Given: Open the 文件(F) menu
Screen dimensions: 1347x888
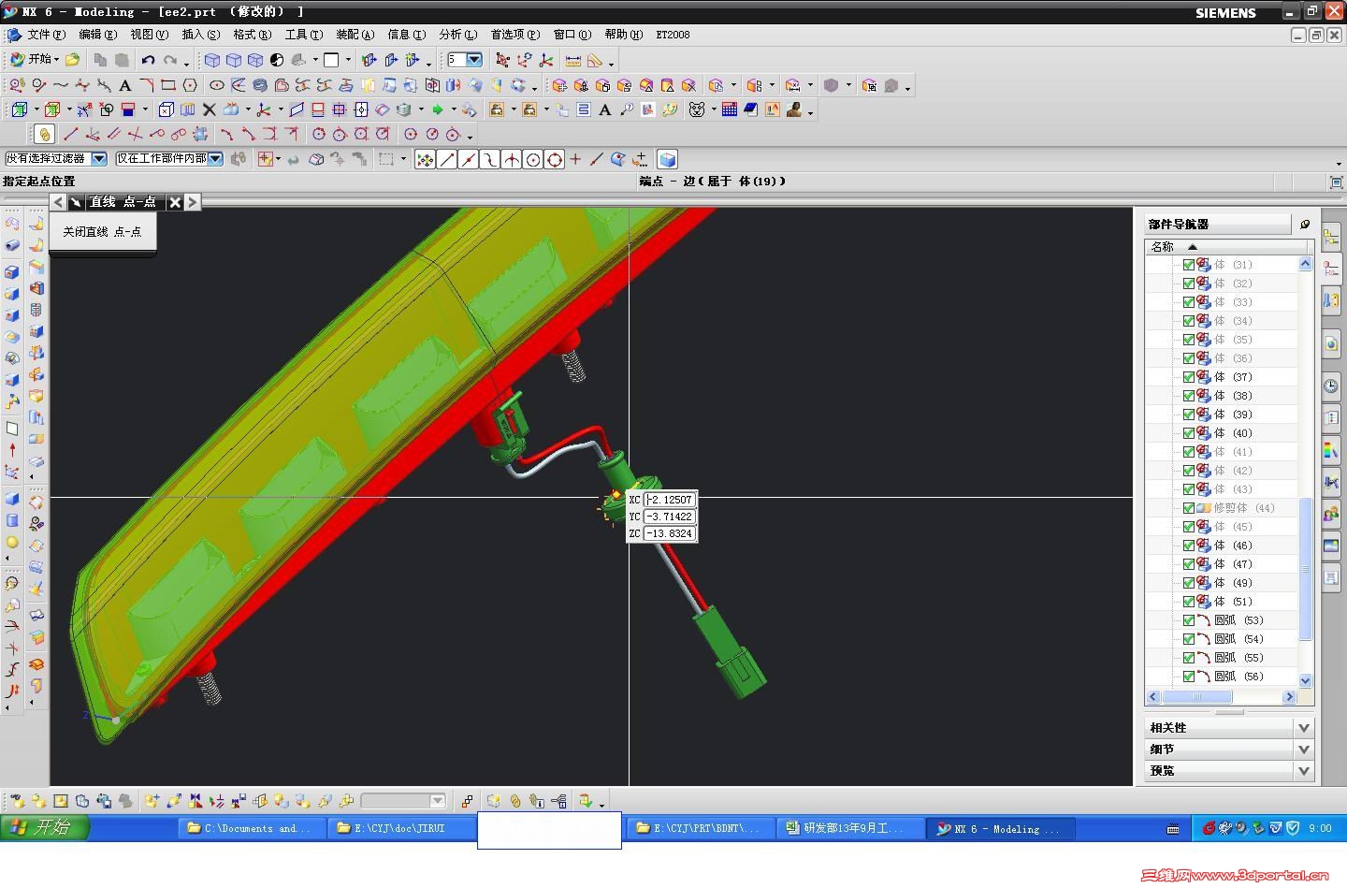Looking at the screenshot, I should (47, 35).
